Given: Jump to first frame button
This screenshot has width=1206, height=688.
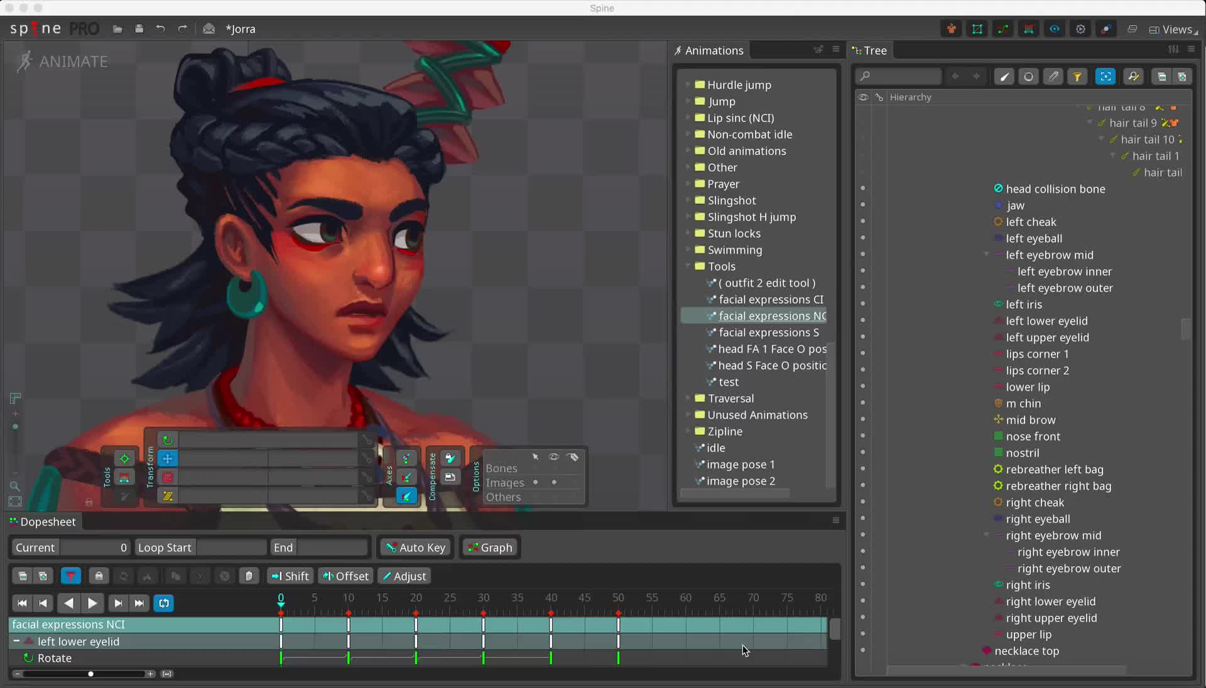Looking at the screenshot, I should pyautogui.click(x=22, y=603).
